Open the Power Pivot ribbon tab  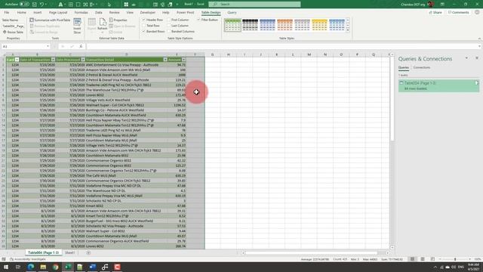click(x=186, y=13)
